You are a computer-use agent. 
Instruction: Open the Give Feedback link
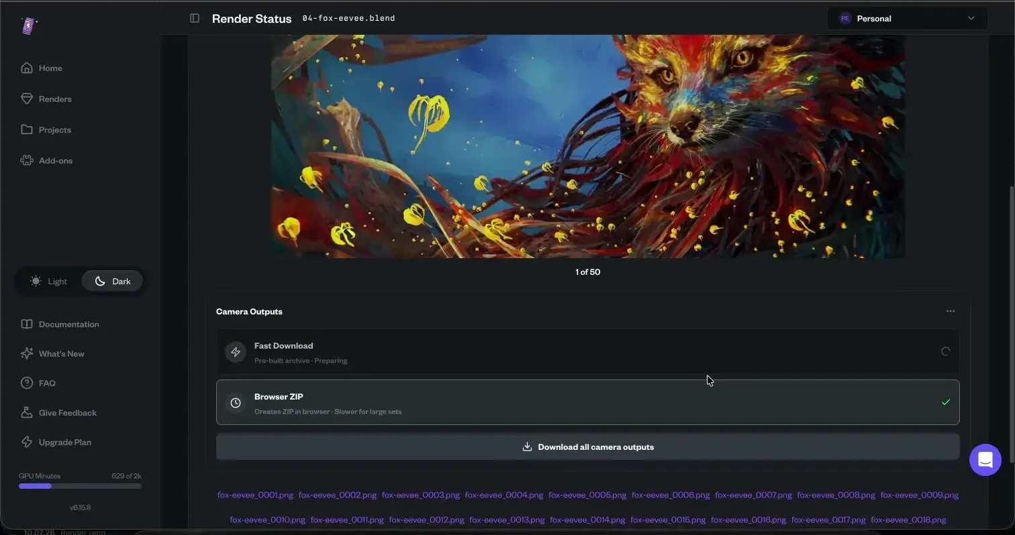68,412
